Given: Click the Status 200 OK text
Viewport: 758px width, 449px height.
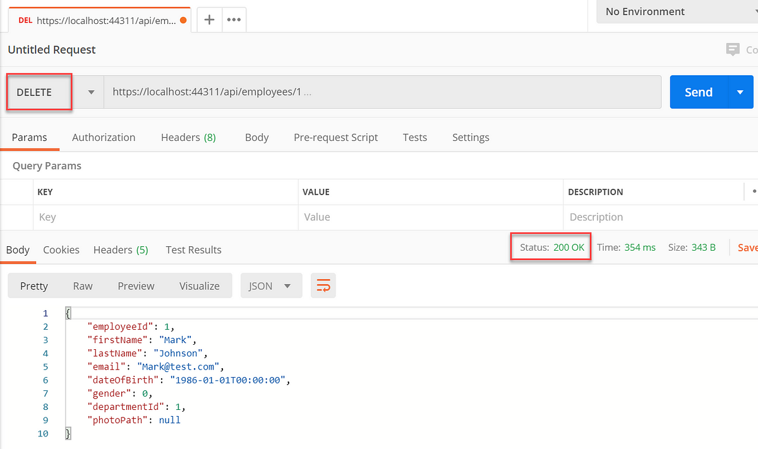Looking at the screenshot, I should click(x=552, y=248).
